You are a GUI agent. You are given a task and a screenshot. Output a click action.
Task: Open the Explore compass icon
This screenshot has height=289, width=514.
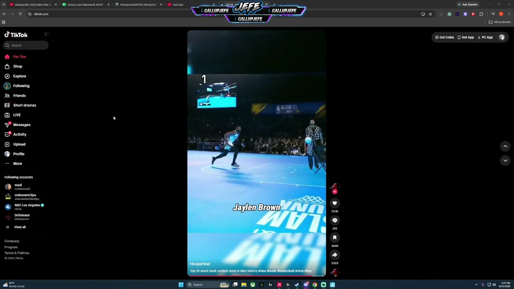(x=7, y=76)
